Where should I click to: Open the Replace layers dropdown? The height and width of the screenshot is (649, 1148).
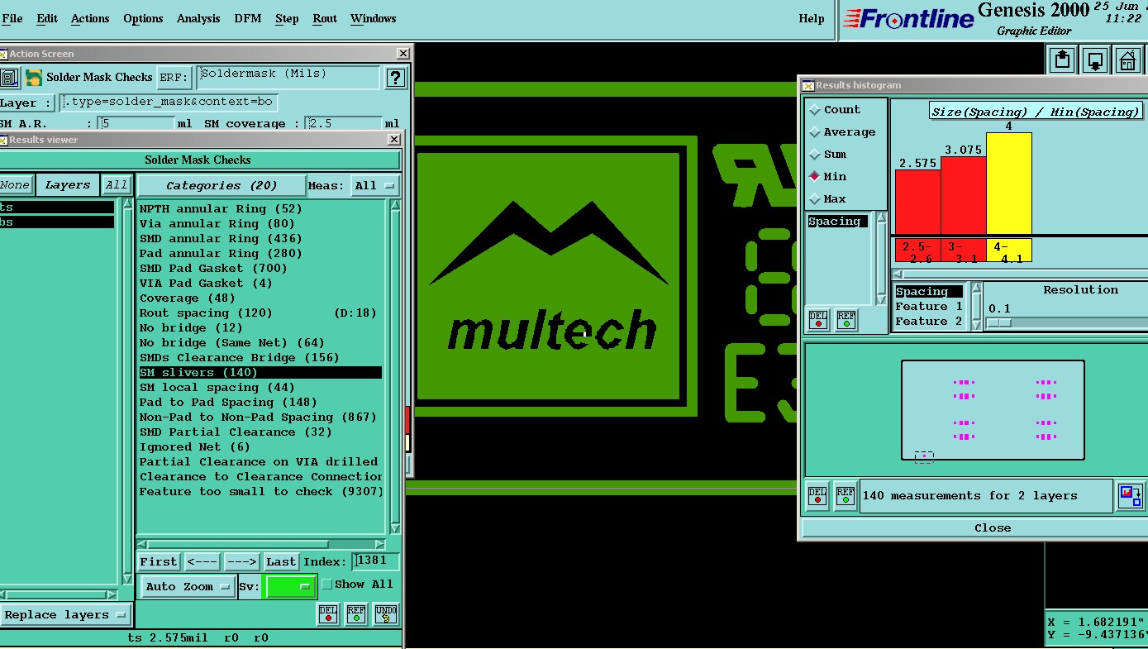[65, 614]
